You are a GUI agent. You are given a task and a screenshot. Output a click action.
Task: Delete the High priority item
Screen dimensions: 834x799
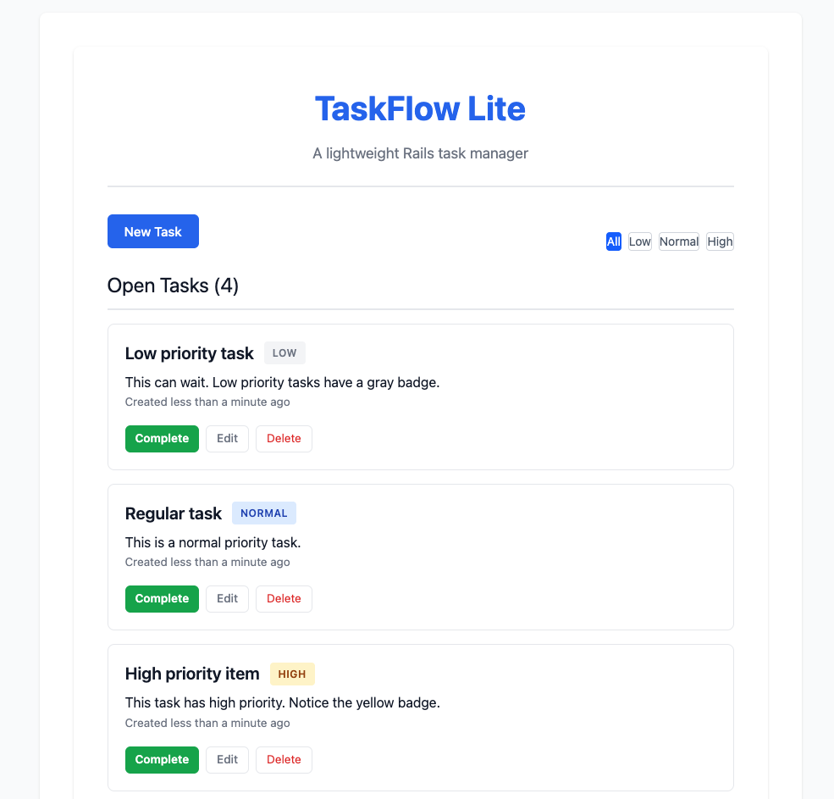coord(284,759)
